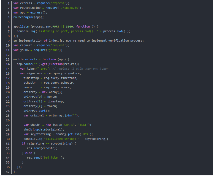Click line number 37 in the gutter

(8, 172)
